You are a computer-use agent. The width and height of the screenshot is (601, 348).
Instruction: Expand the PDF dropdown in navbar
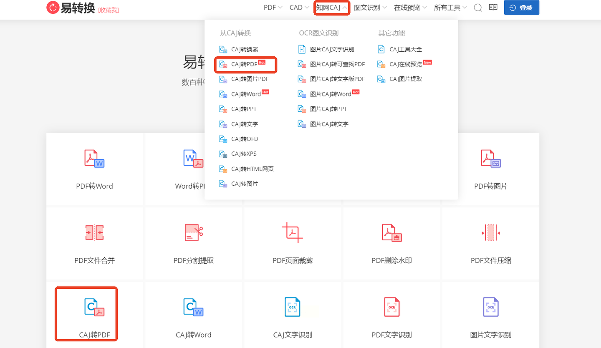point(273,8)
